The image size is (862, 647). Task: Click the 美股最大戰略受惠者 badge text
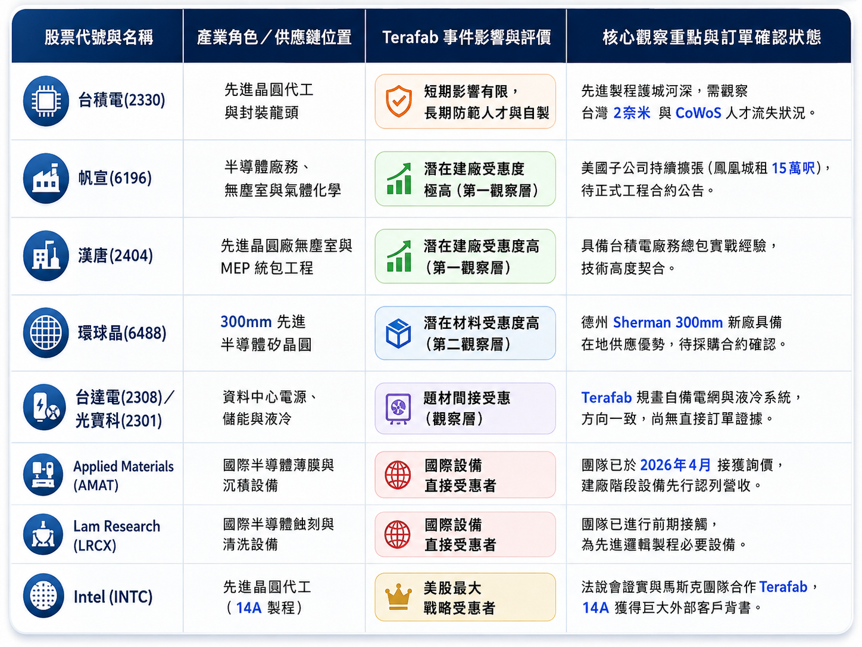pyautogui.click(x=460, y=598)
